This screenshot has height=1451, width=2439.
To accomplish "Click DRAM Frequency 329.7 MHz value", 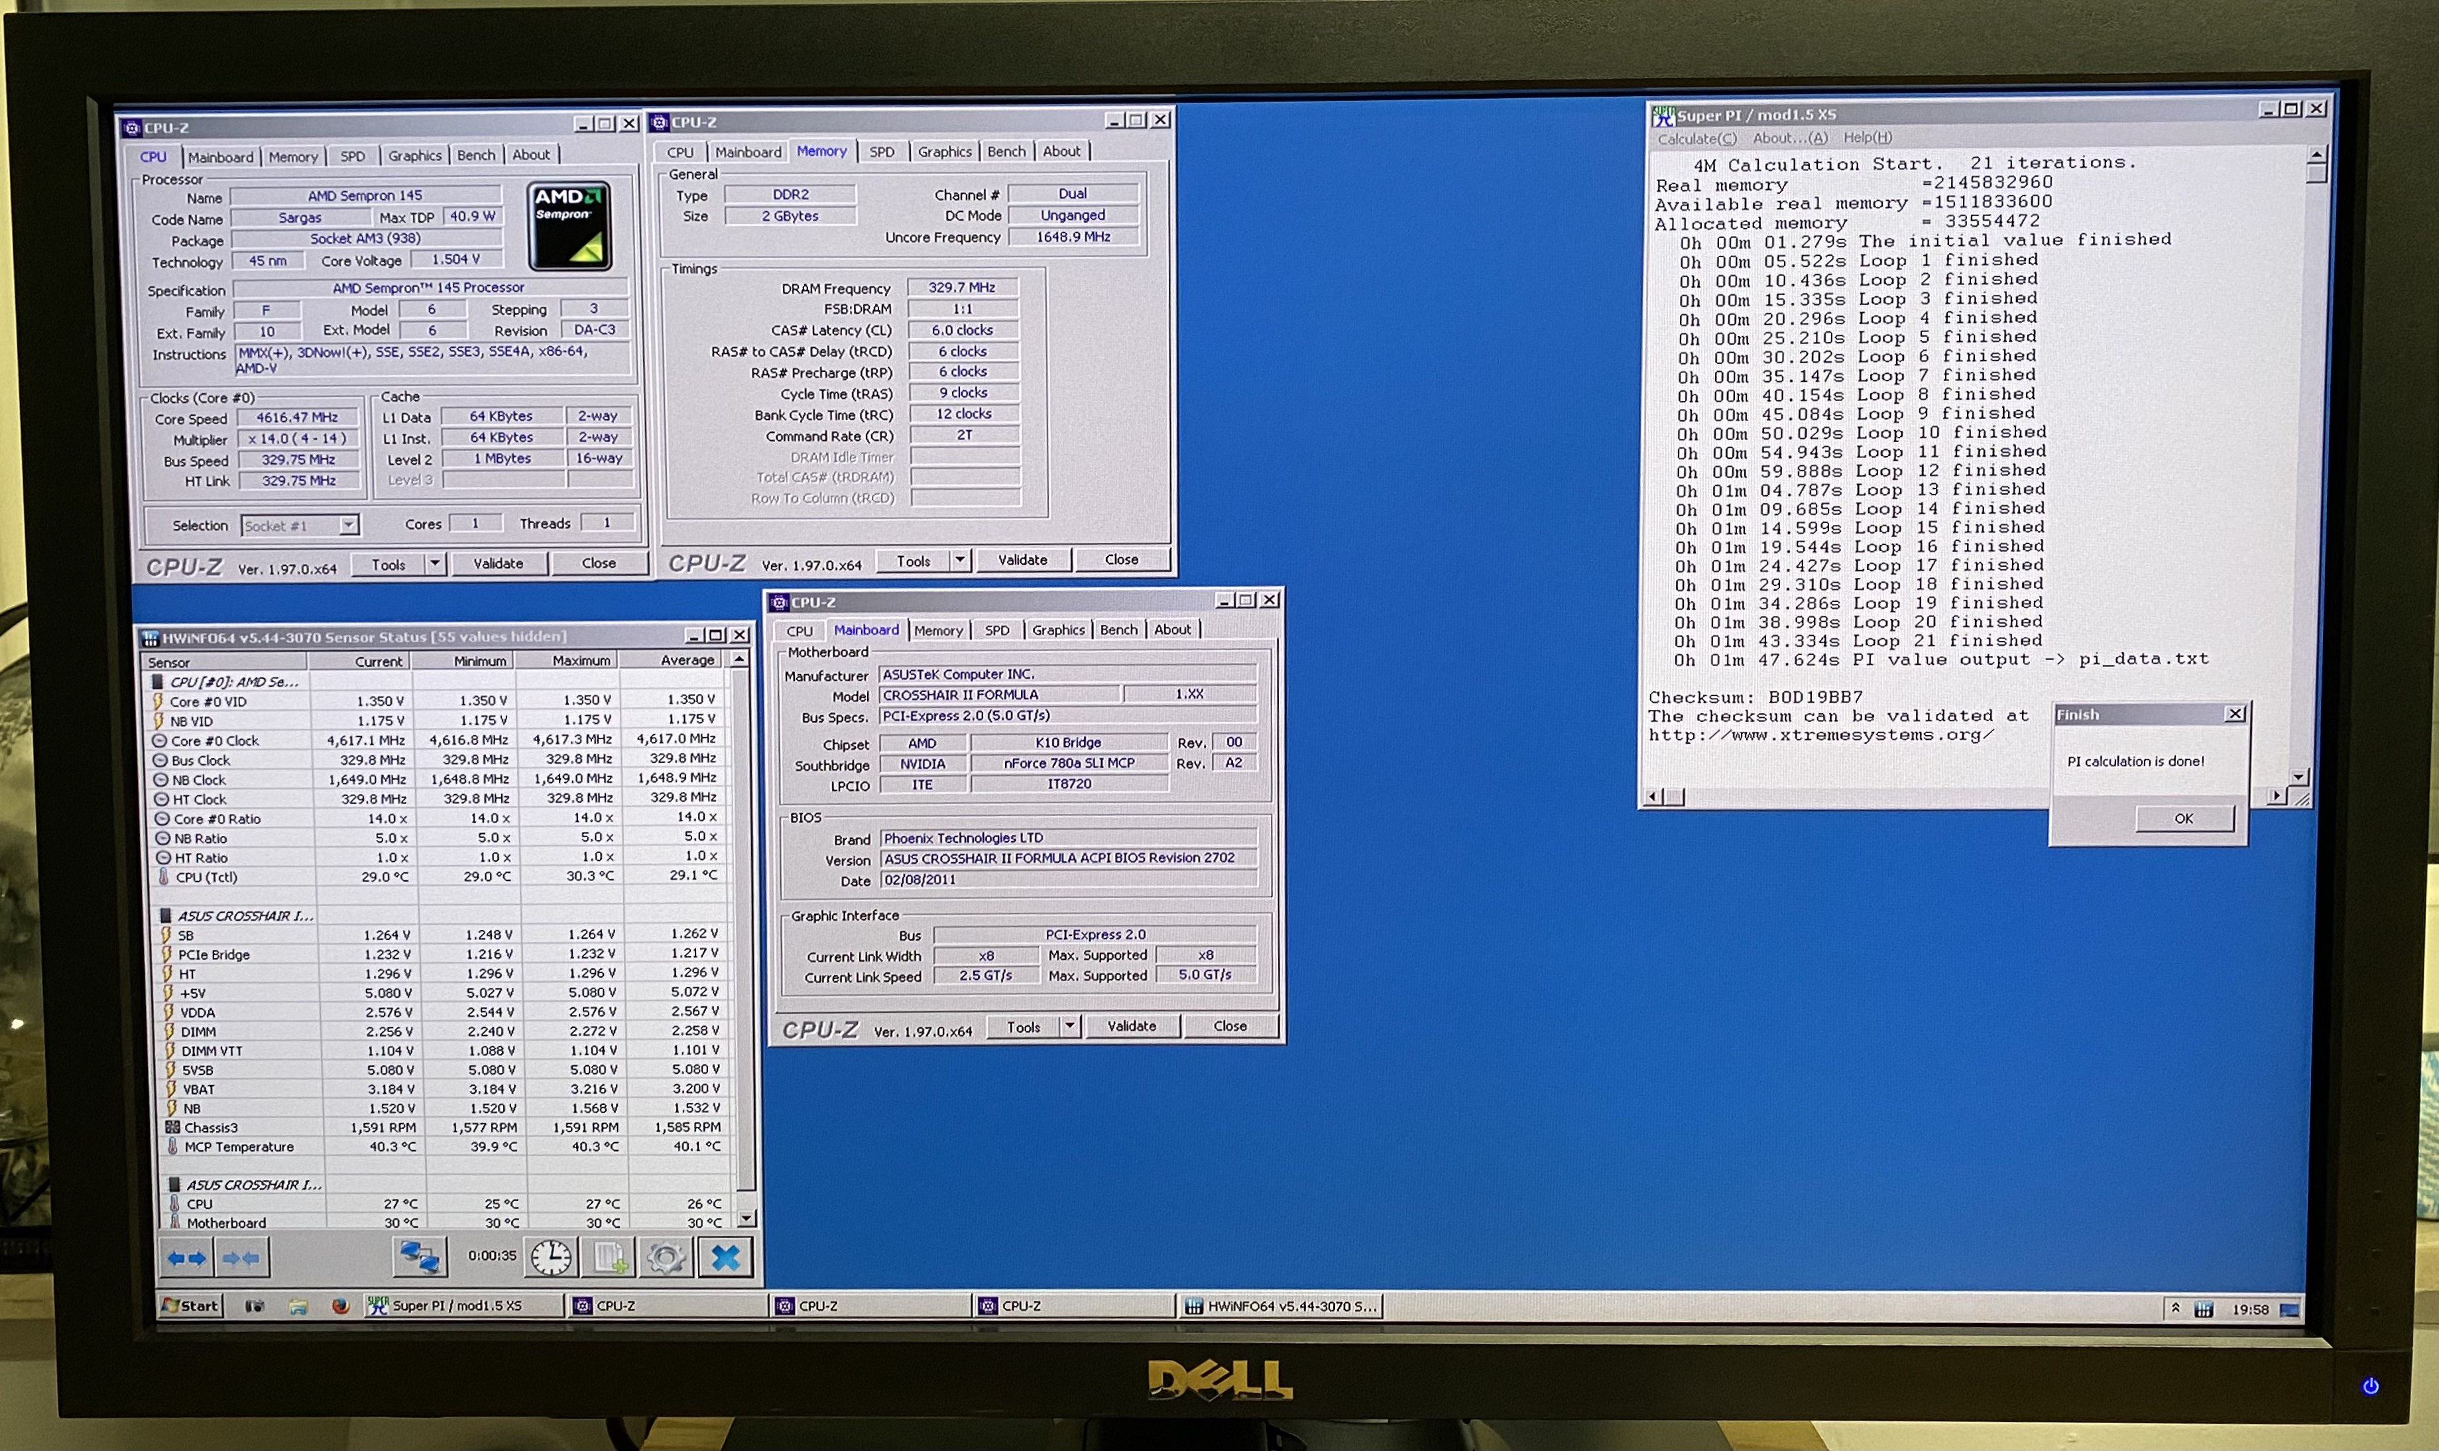I will [963, 288].
